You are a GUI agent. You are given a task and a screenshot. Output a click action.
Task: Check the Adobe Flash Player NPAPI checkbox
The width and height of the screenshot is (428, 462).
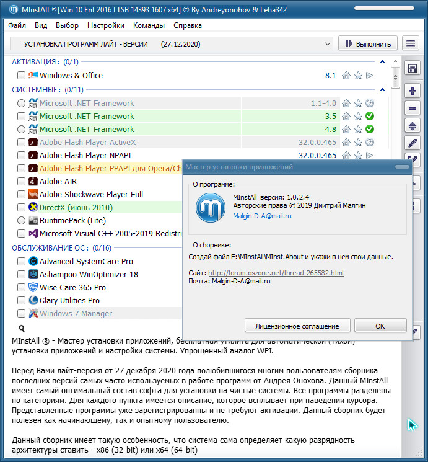point(21,155)
